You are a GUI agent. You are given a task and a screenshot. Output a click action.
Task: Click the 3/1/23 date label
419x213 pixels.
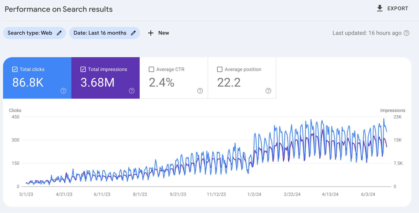tap(26, 194)
